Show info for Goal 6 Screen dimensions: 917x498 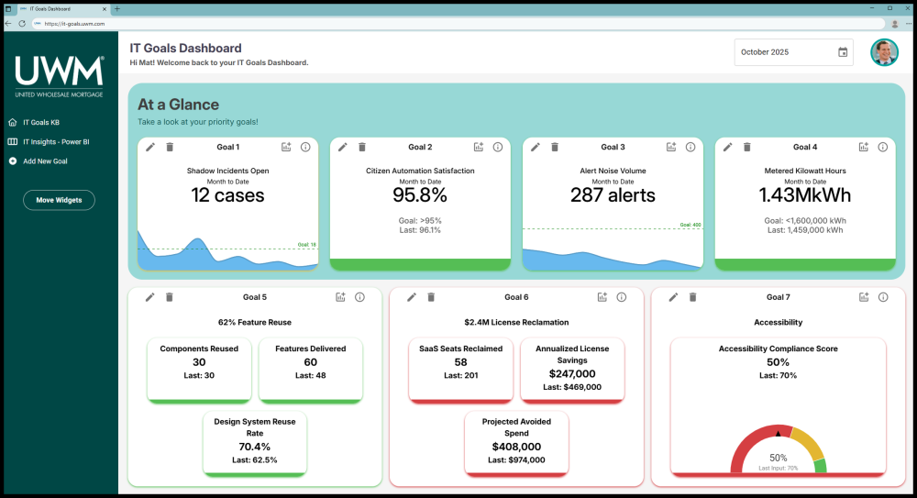(x=622, y=297)
